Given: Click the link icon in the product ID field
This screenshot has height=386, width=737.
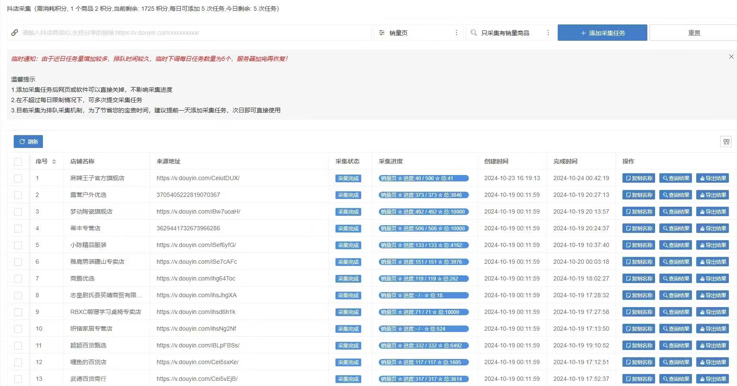Looking at the screenshot, I should click(x=15, y=33).
